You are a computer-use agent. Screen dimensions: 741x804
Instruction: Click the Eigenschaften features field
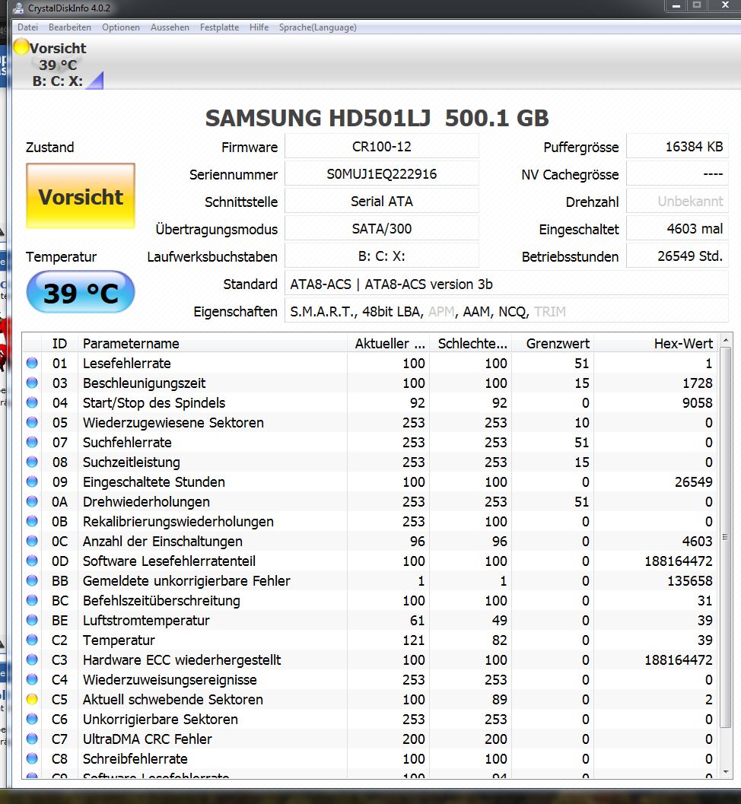pos(507,311)
